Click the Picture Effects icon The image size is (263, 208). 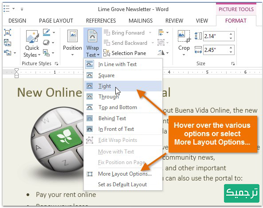(x=46, y=43)
